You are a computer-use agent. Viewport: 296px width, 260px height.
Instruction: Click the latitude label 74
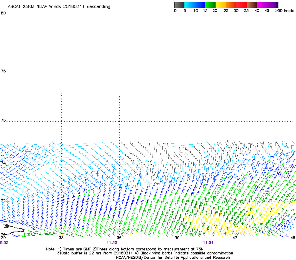coord(3,162)
